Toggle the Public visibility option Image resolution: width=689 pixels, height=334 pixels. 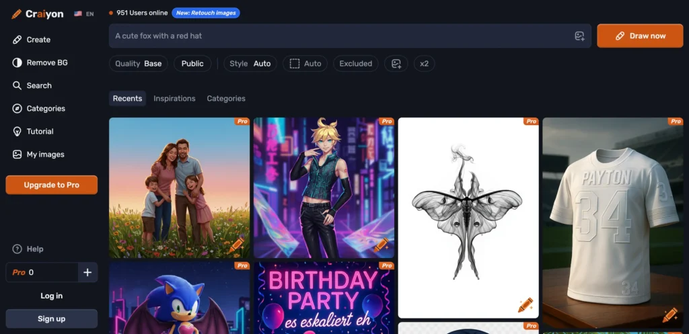[x=192, y=64]
